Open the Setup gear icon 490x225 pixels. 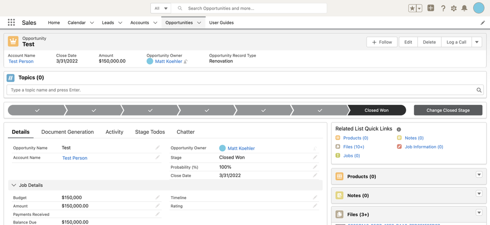tap(454, 8)
